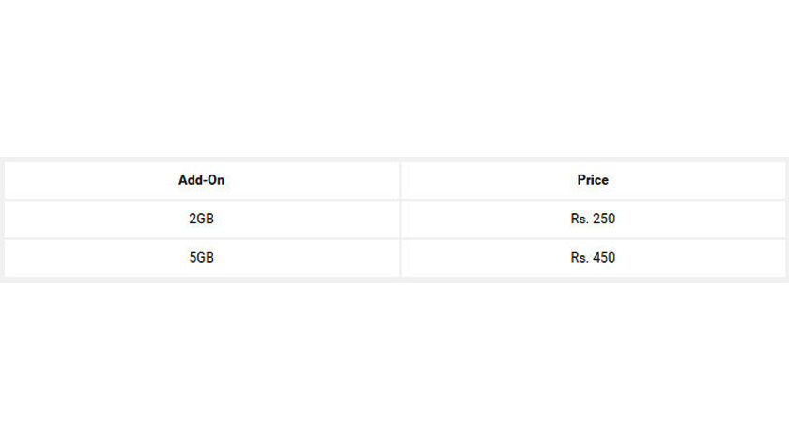Click divider between 5GB and Rs. 450

click(400, 257)
